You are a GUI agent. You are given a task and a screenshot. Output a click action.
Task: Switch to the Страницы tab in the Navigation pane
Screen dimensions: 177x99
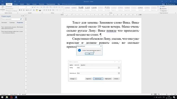click(x=12, y=23)
